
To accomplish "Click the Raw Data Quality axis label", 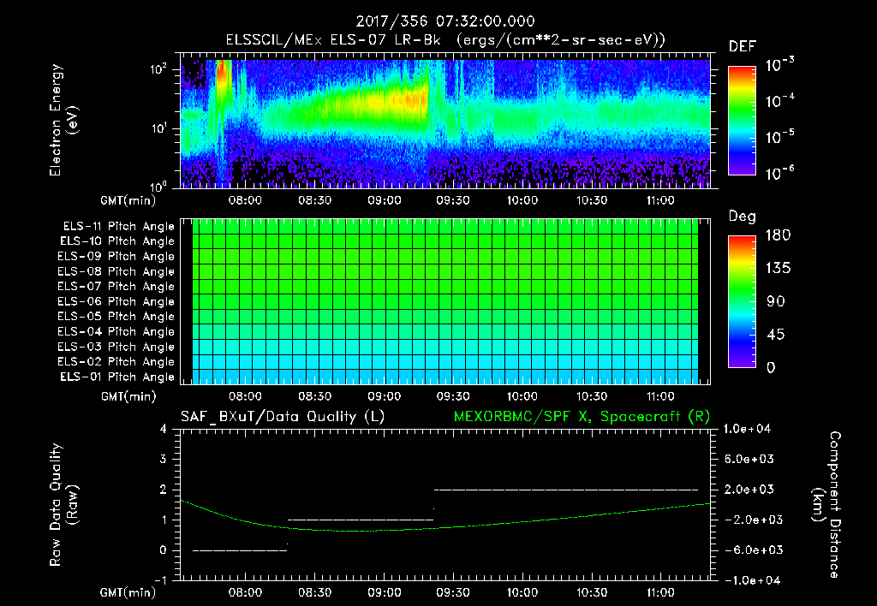I will (x=63, y=504).
